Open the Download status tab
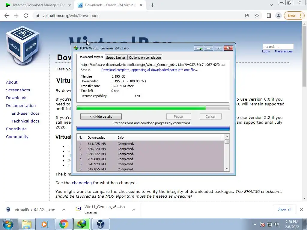 (91, 57)
